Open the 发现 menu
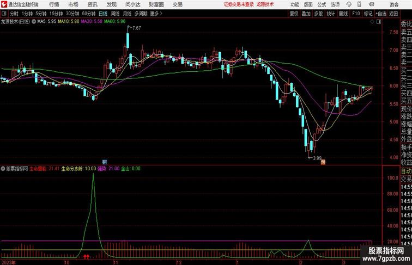 [x=111, y=4]
